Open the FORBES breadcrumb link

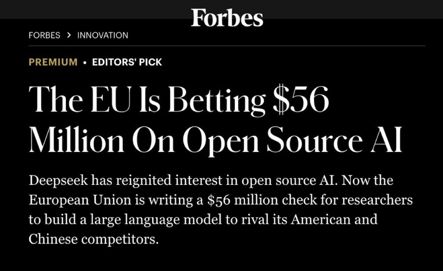click(x=44, y=35)
